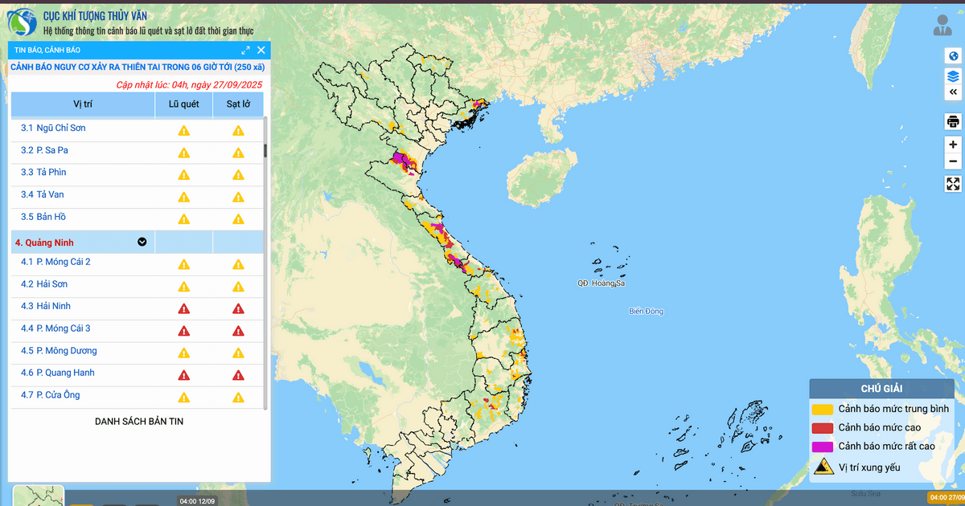Select row 3.4 Tả Van

coord(137,197)
